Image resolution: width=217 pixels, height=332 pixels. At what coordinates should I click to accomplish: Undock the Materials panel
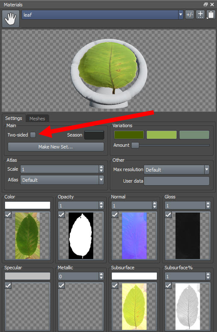point(205,4)
